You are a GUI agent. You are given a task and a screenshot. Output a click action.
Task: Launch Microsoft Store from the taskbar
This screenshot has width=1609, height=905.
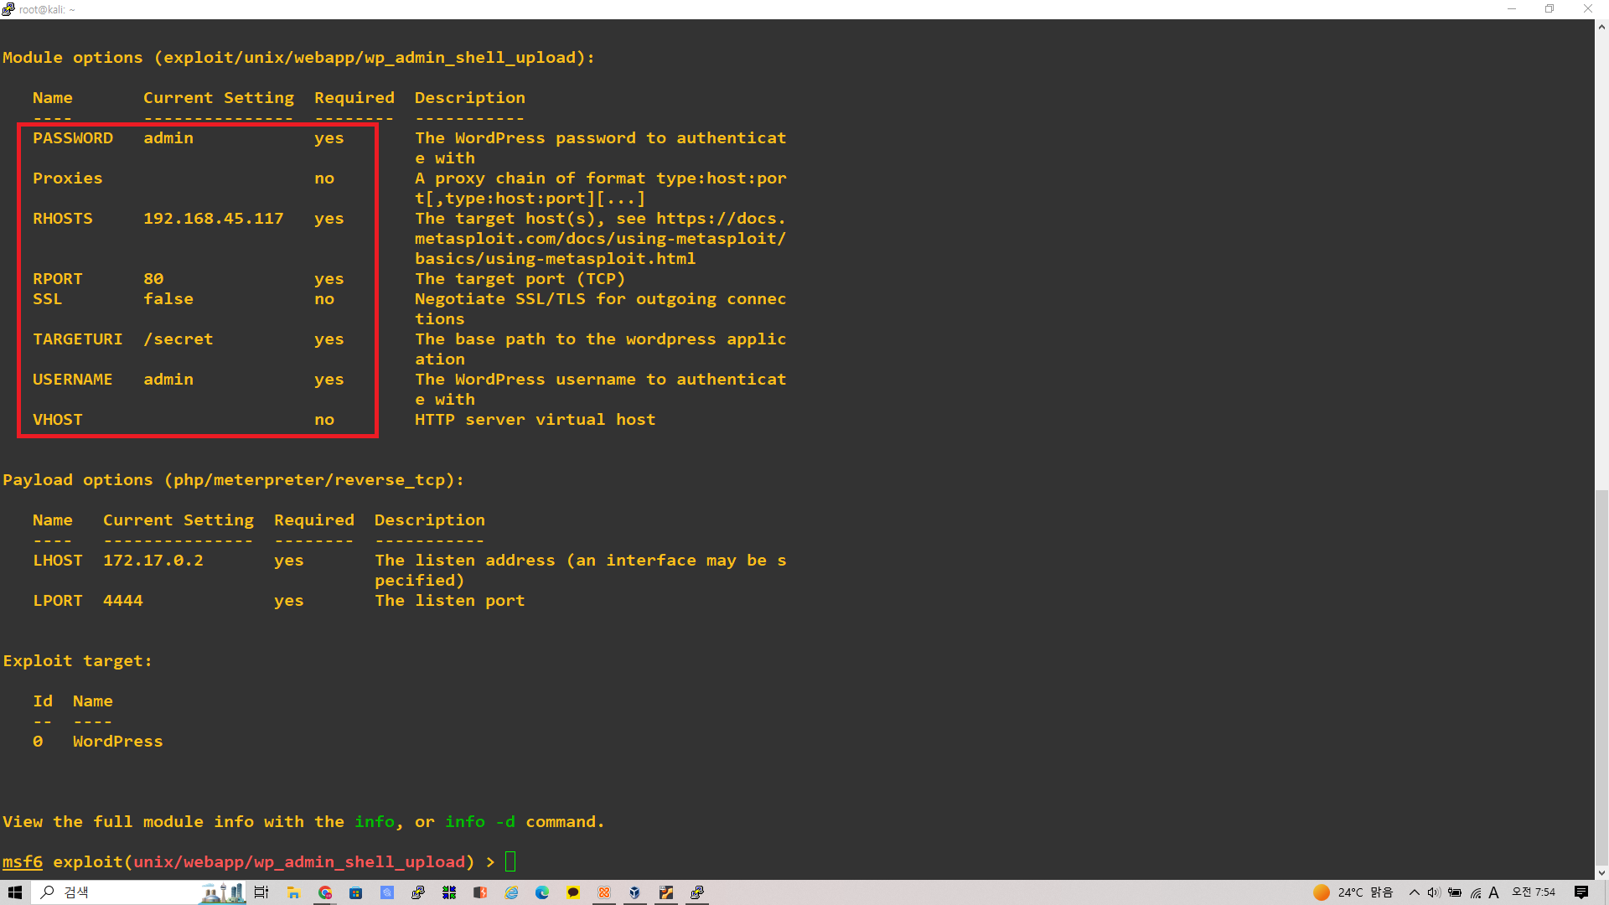356,892
